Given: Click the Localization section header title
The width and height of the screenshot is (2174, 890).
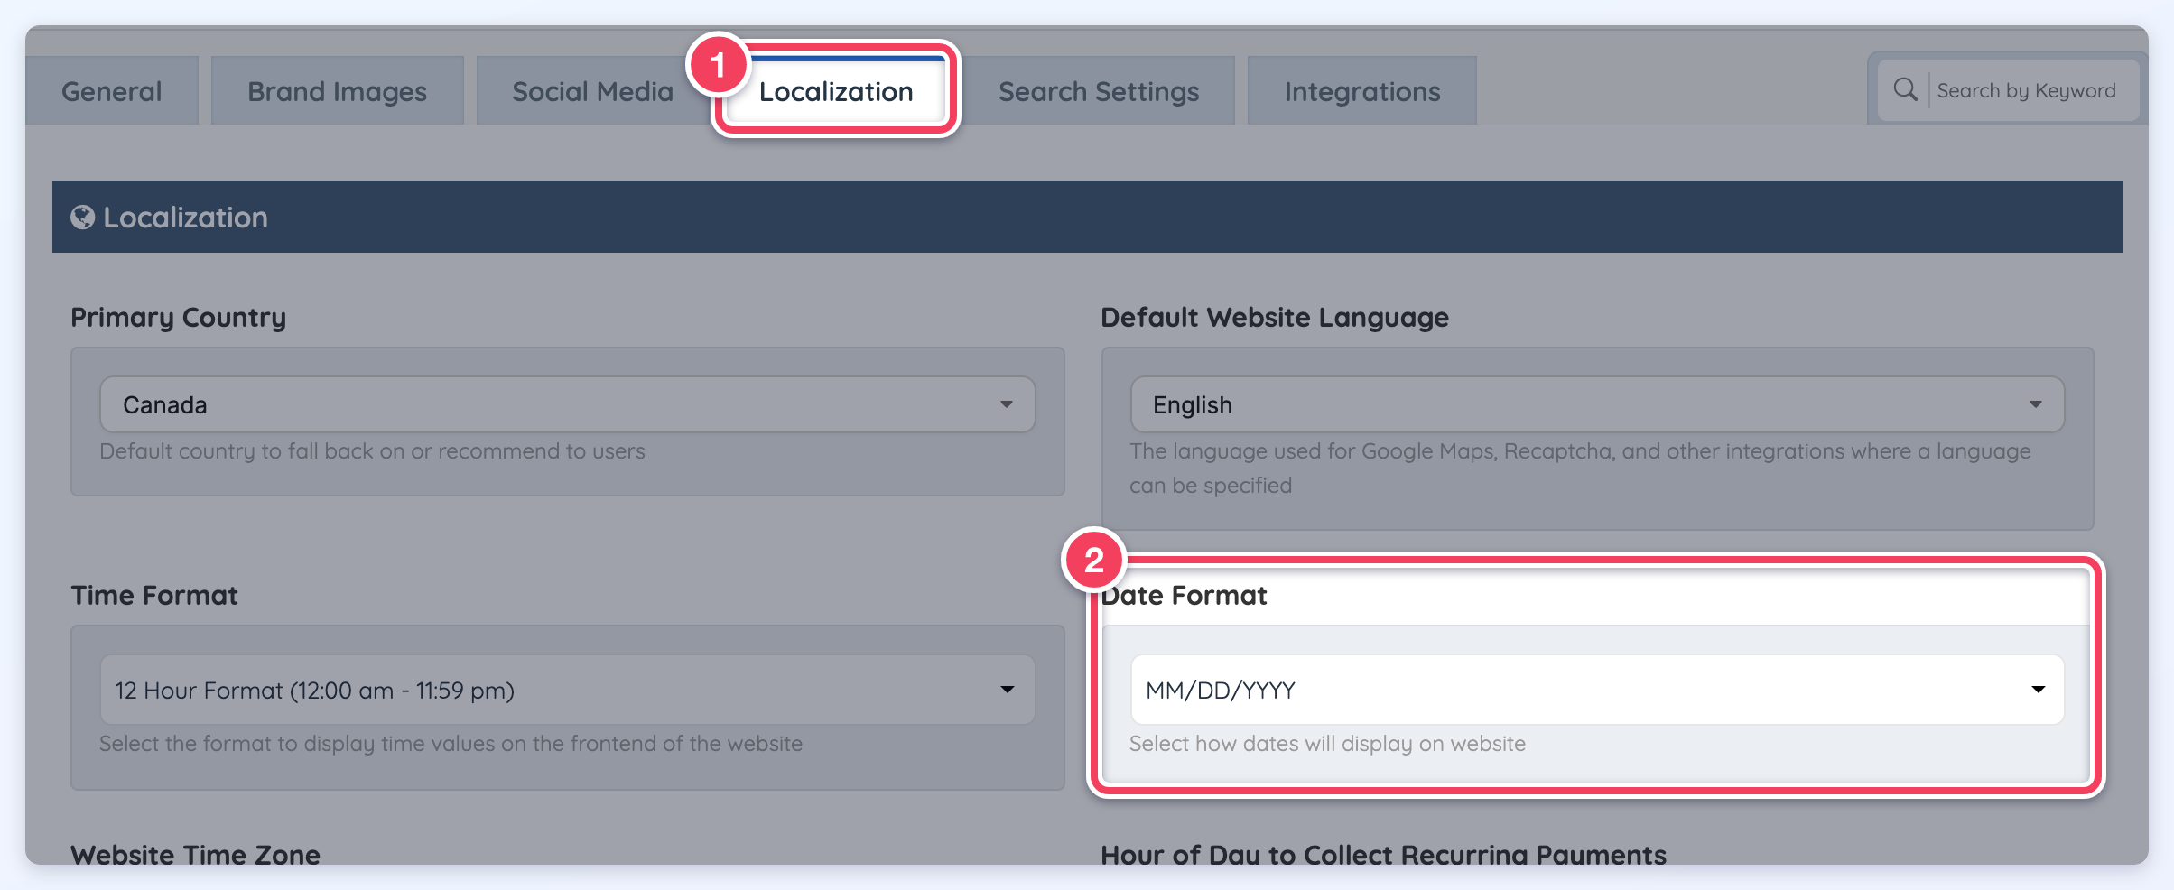Looking at the screenshot, I should click(x=185, y=218).
